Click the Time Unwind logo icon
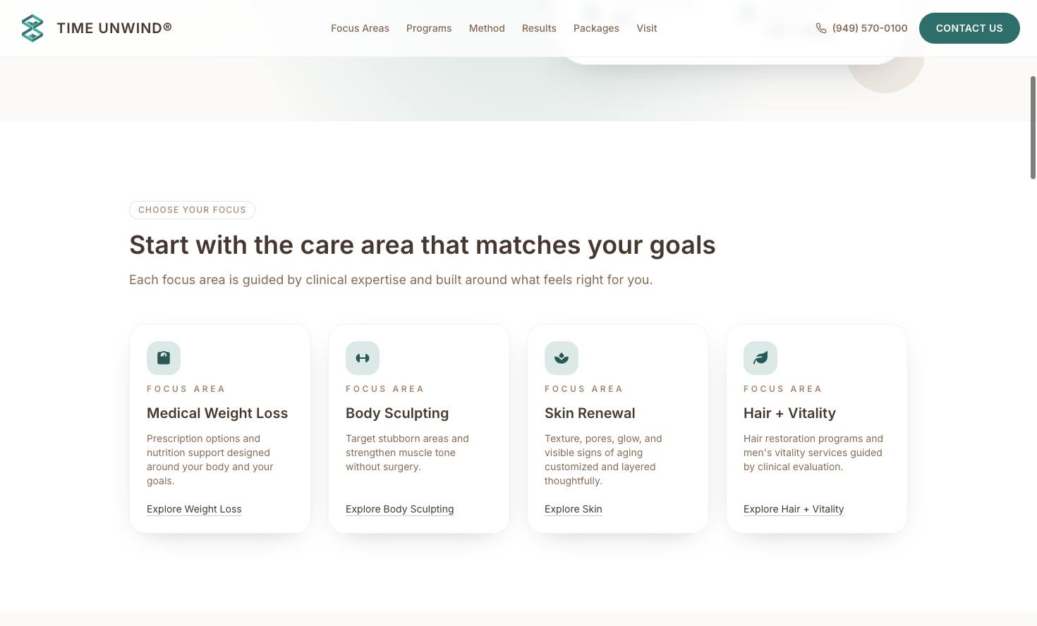The image size is (1037, 626). pos(32,28)
